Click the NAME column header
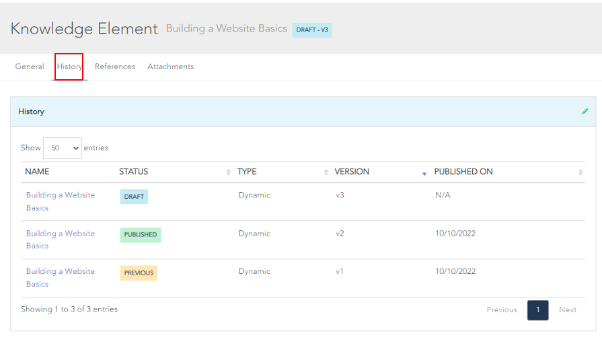The image size is (602, 337). point(37,172)
